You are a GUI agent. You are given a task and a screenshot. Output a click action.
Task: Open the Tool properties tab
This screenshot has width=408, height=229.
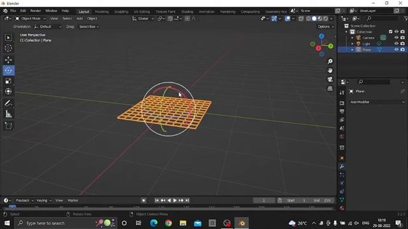(342, 93)
